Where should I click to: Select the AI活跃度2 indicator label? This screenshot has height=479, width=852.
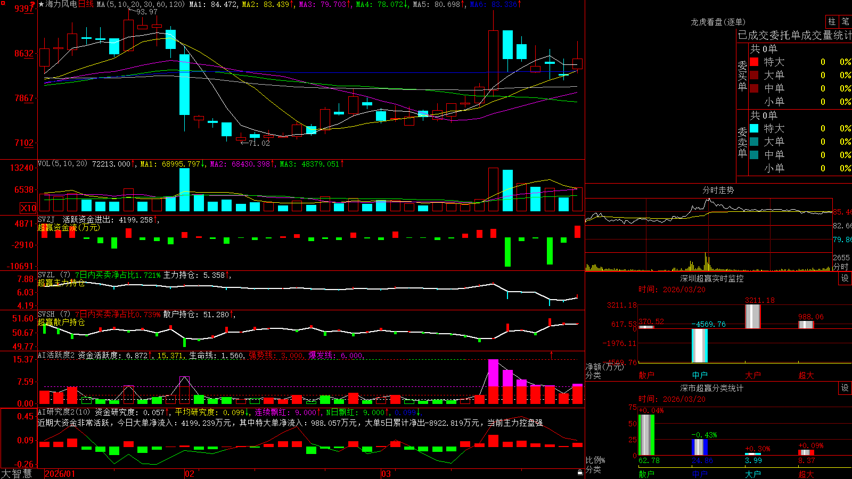point(56,355)
